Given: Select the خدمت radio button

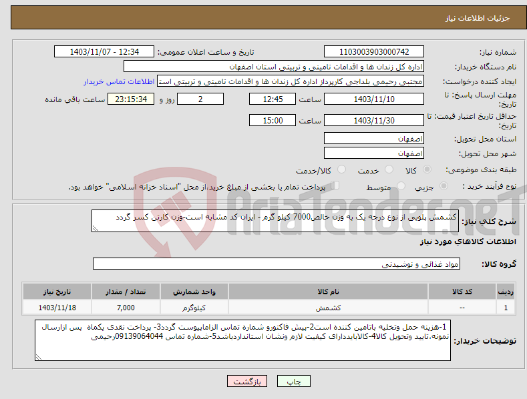Looking at the screenshot, I should pos(389,169).
